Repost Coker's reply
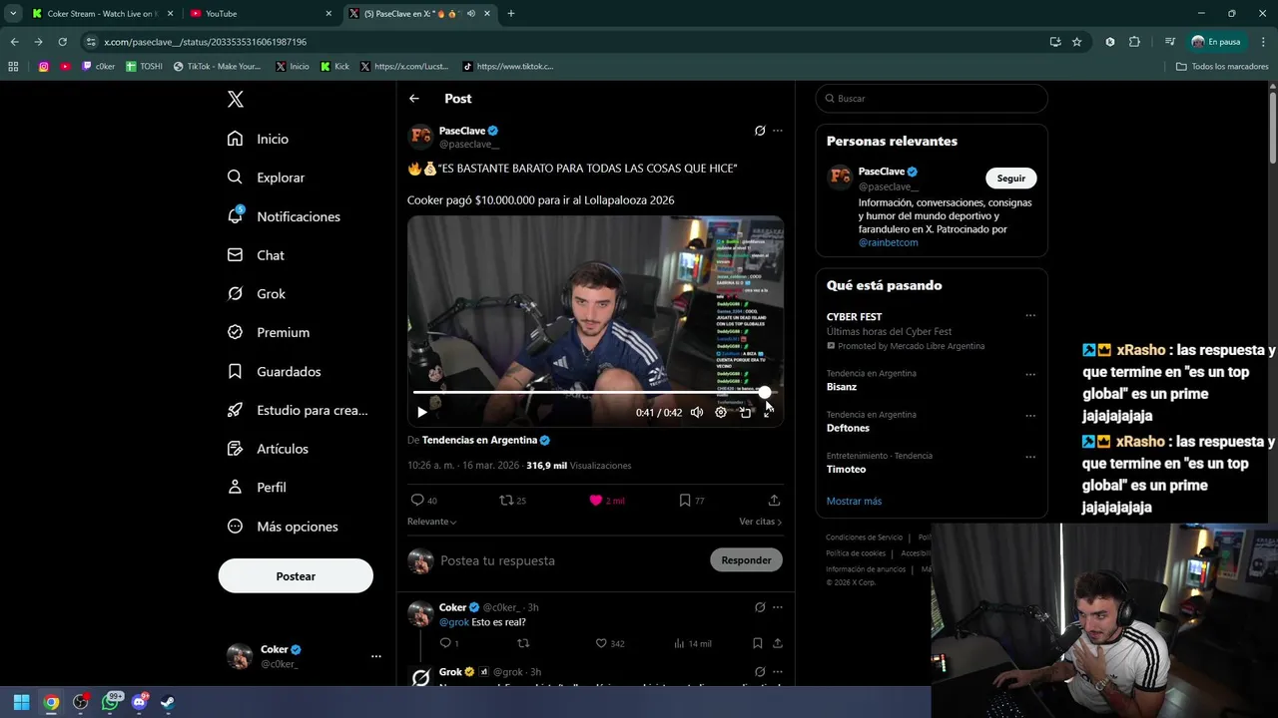 (x=522, y=643)
